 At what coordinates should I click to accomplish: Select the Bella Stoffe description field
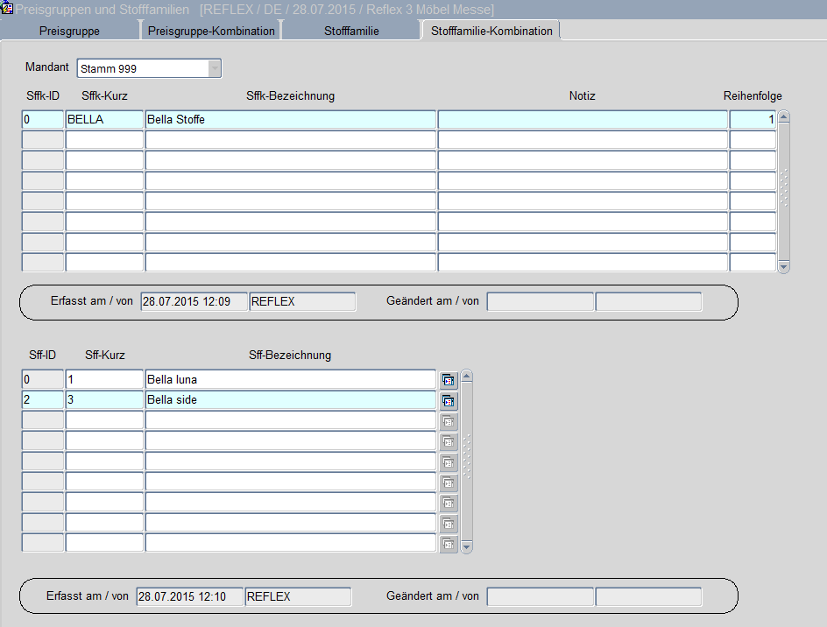tap(290, 119)
